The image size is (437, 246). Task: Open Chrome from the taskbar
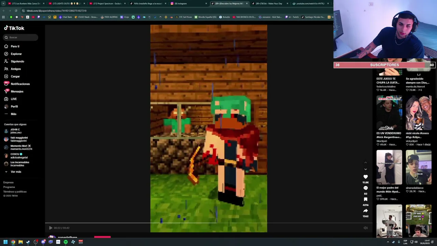tap(13, 242)
